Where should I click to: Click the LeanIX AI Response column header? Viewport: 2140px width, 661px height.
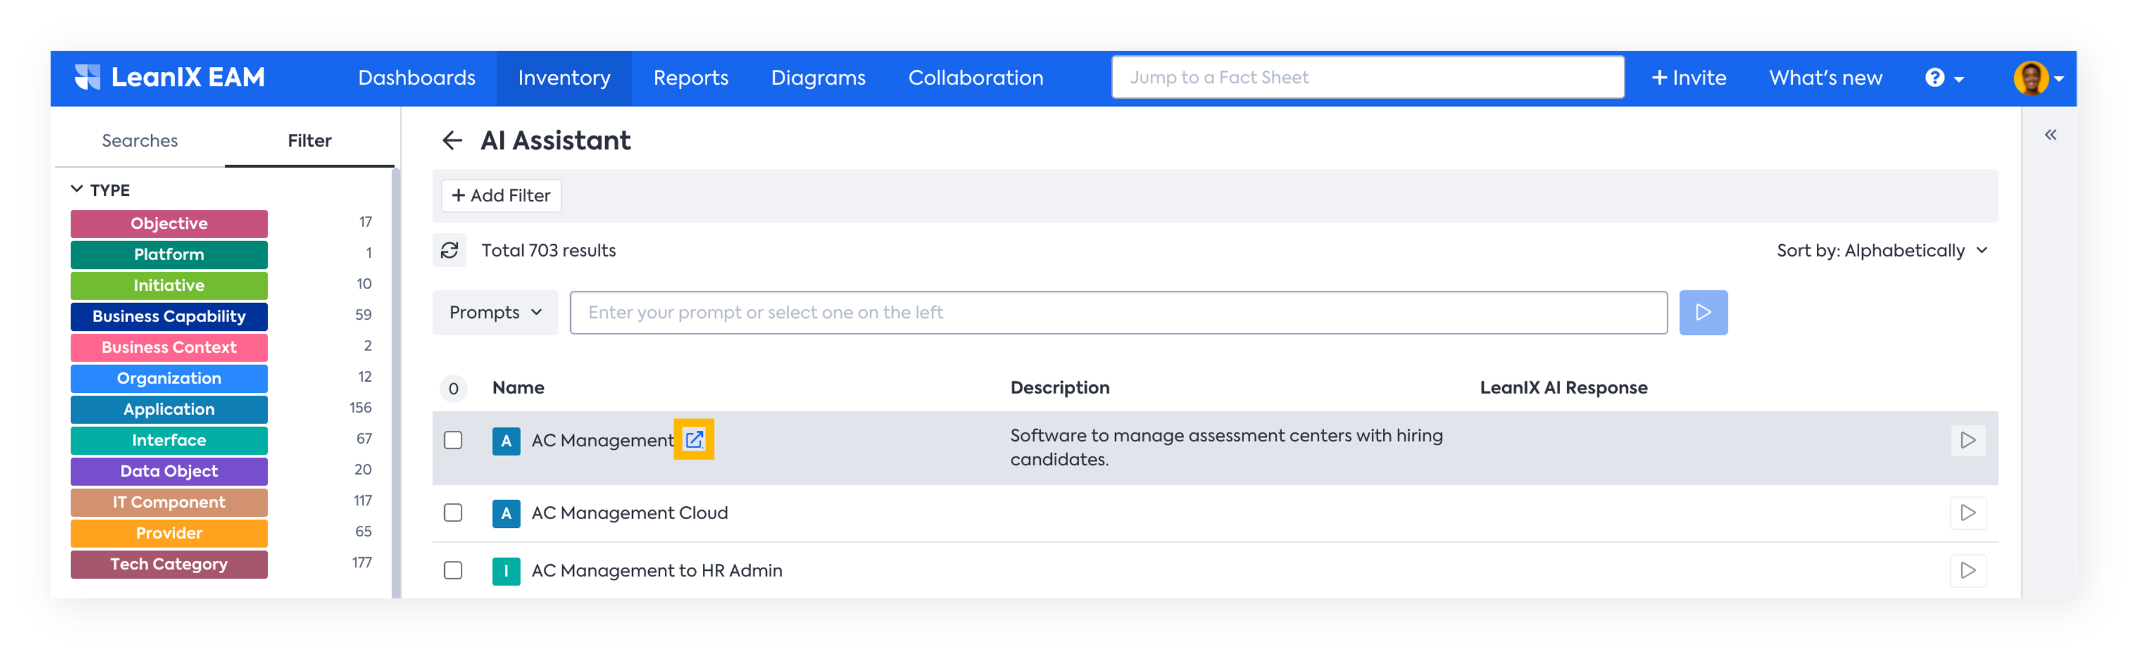click(x=1562, y=388)
